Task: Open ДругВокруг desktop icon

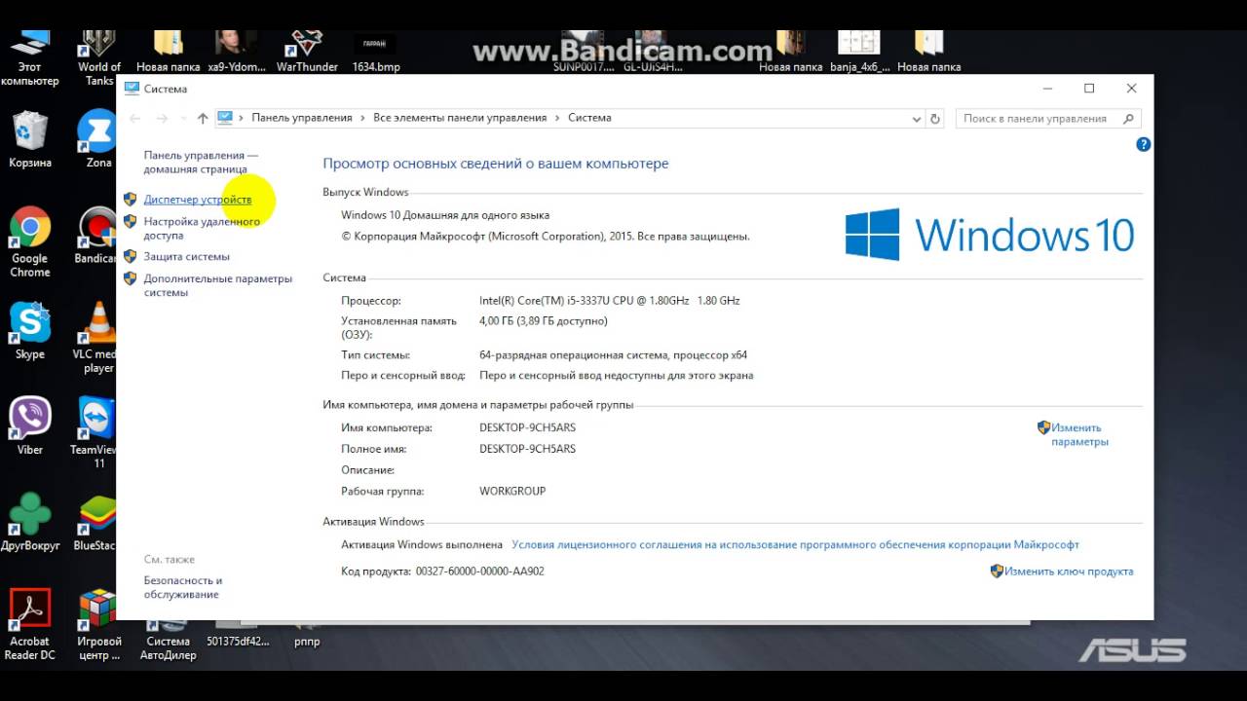Action: [30, 523]
